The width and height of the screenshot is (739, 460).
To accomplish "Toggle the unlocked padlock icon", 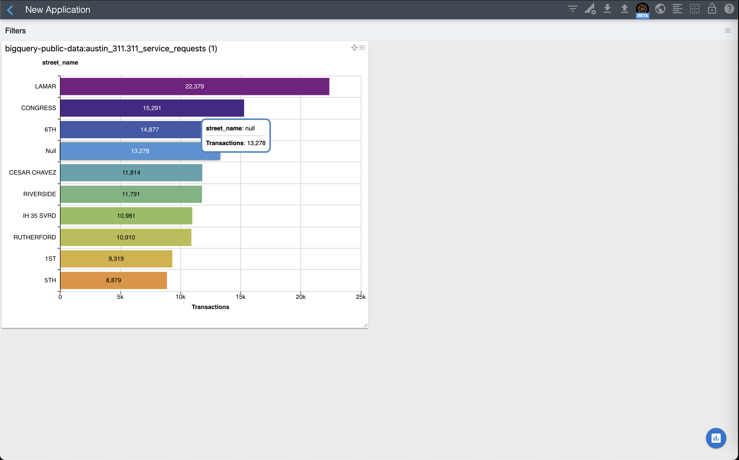I will point(712,9).
